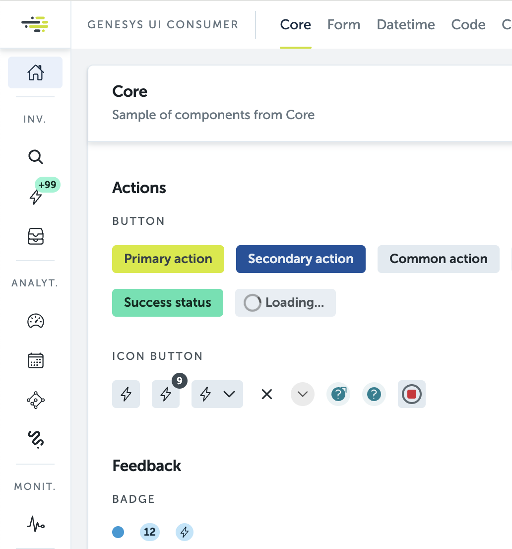Click the squiggly path icon in sidebar
The width and height of the screenshot is (512, 549).
tap(35, 438)
